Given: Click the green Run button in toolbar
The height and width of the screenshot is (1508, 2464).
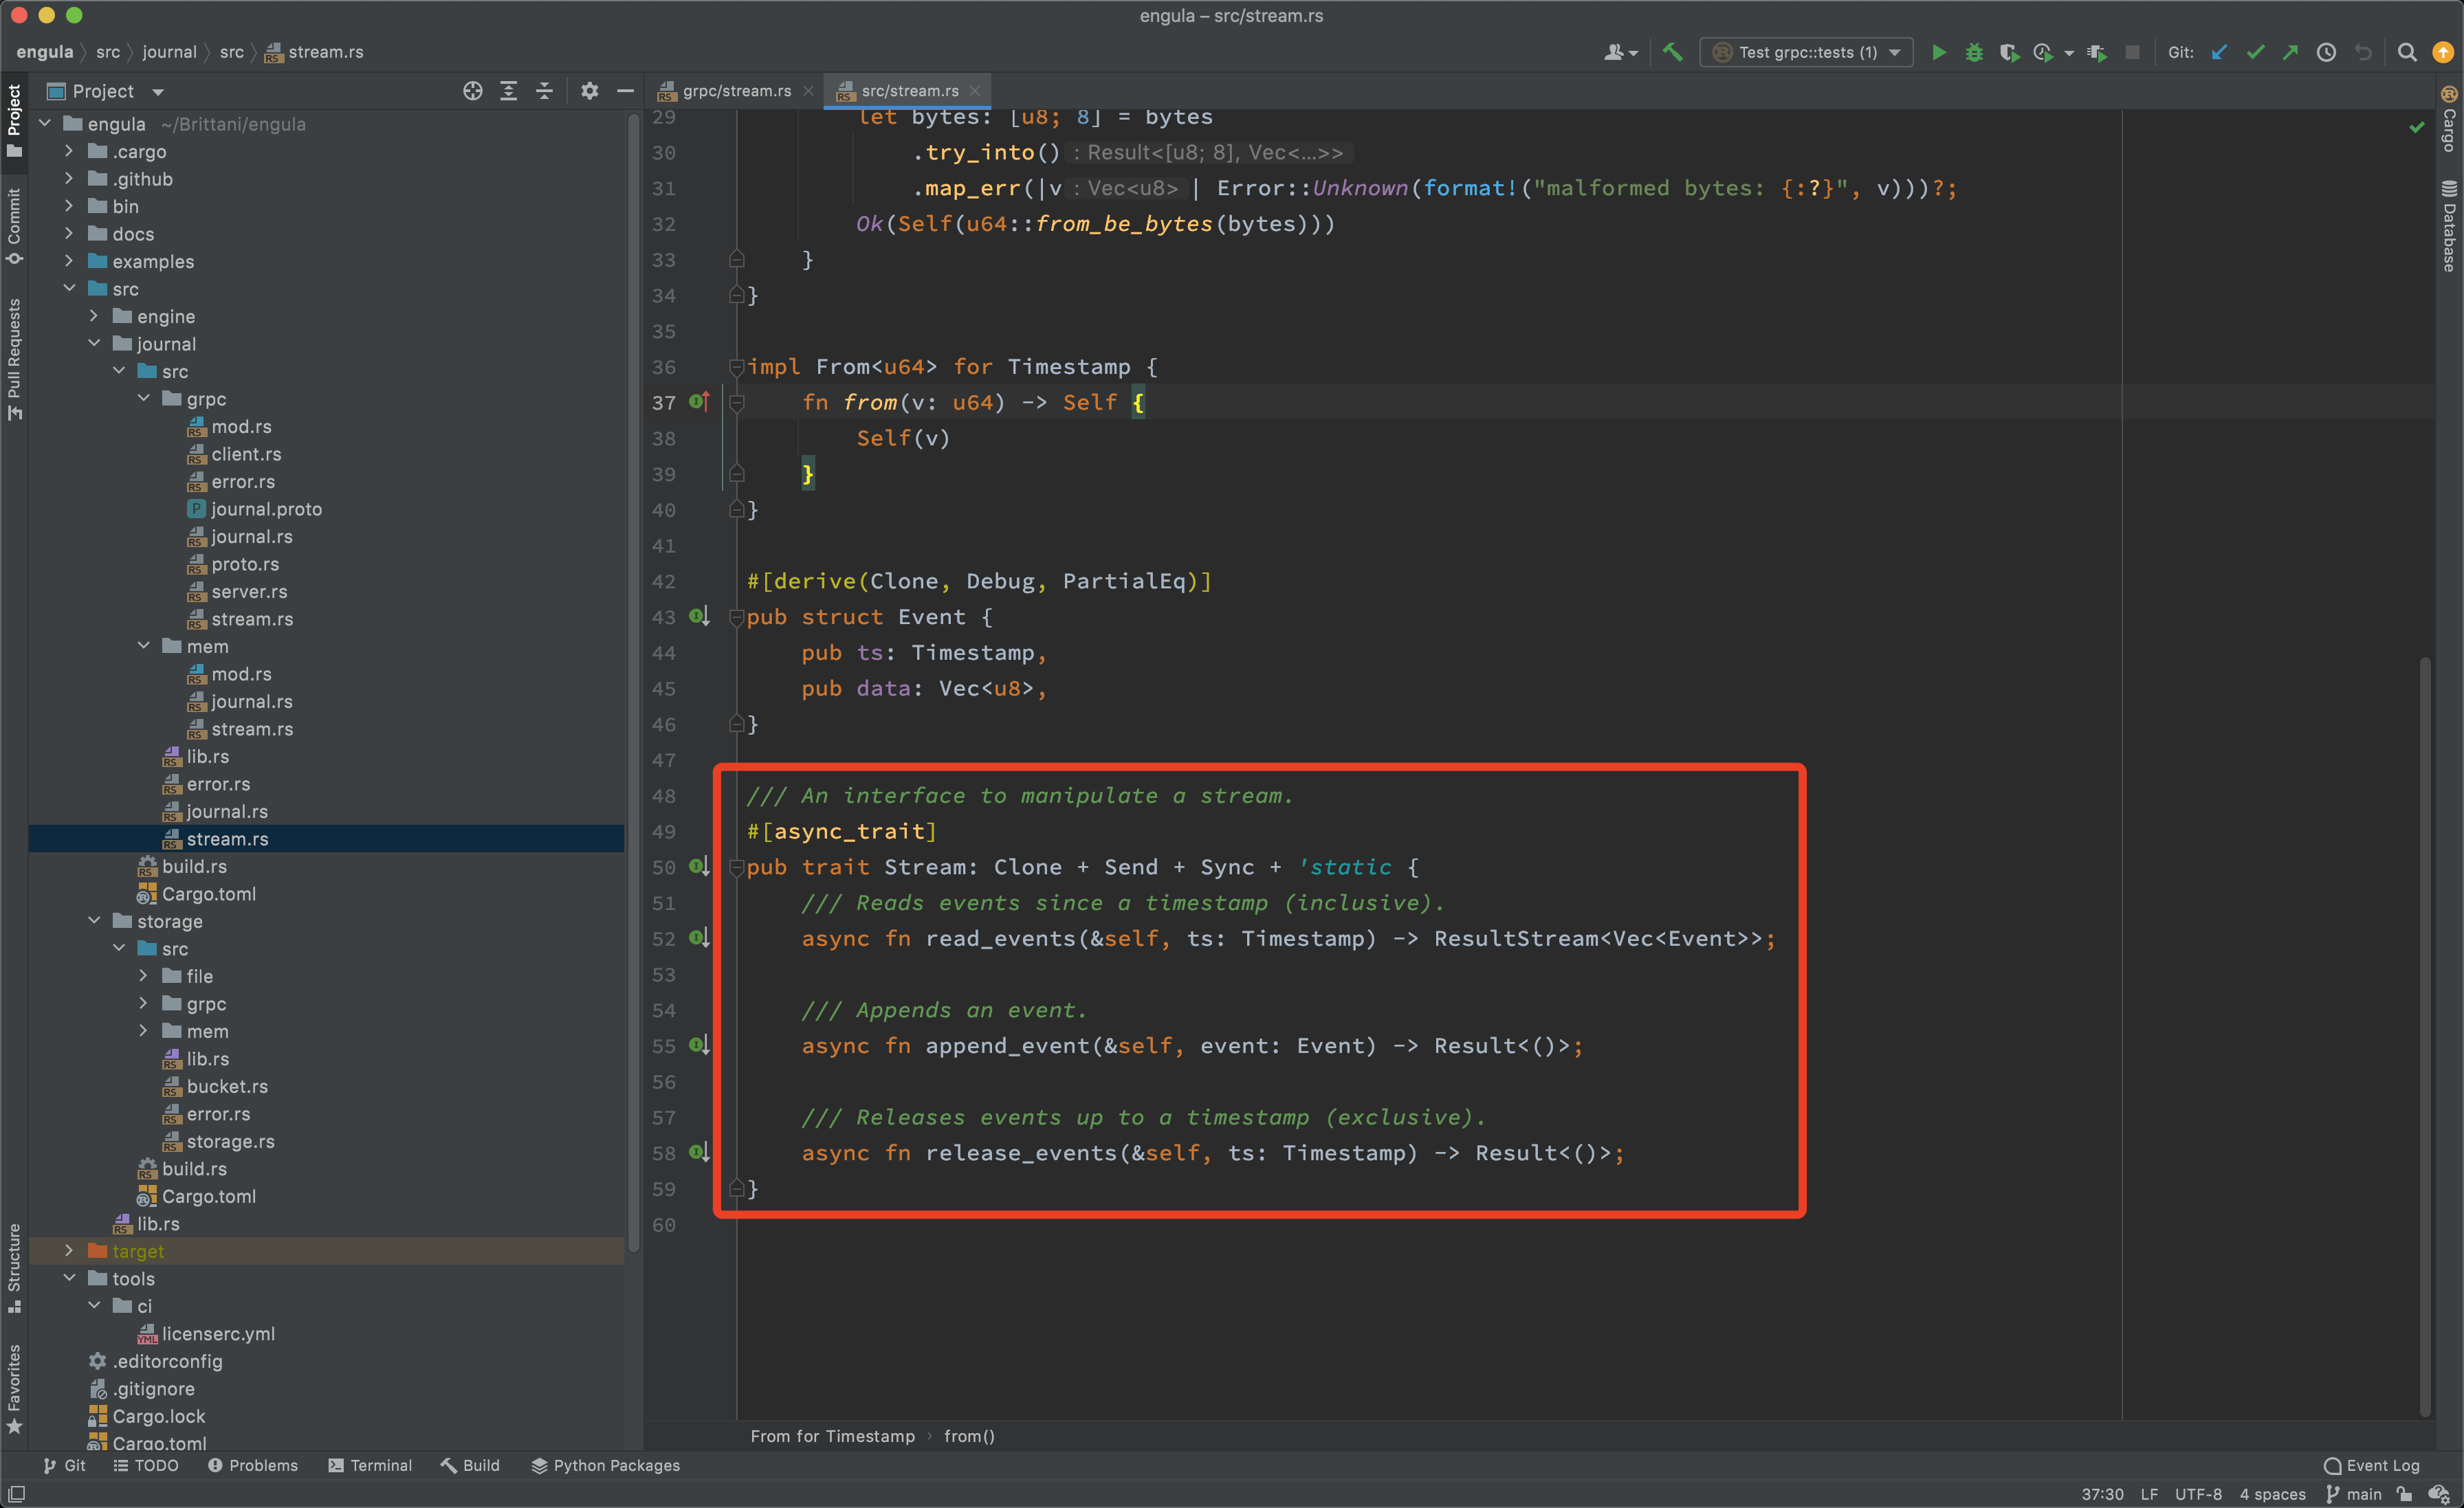Looking at the screenshot, I should [x=1938, y=52].
